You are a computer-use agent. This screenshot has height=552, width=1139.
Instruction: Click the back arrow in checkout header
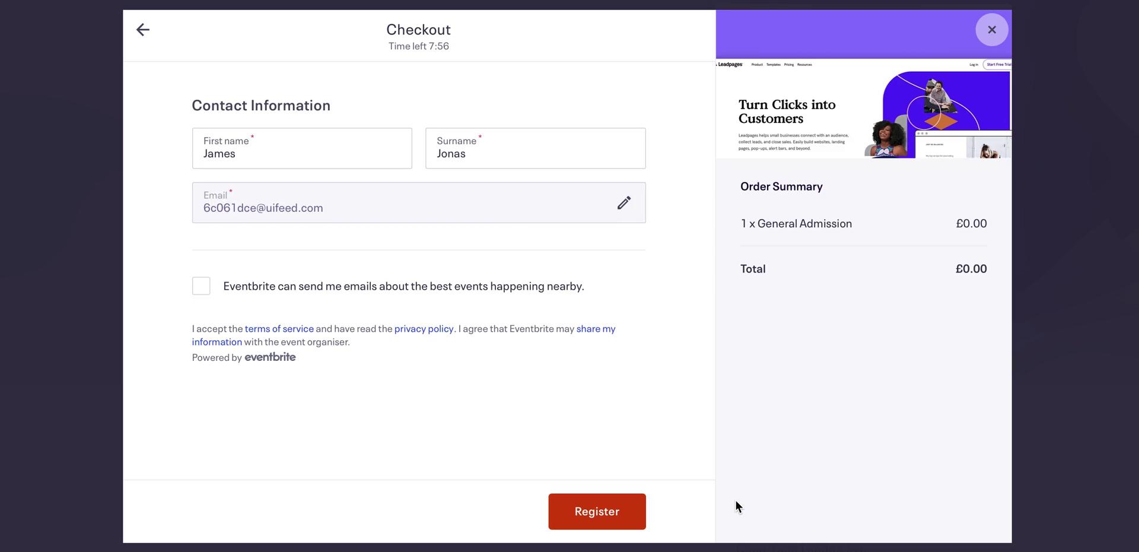click(143, 30)
